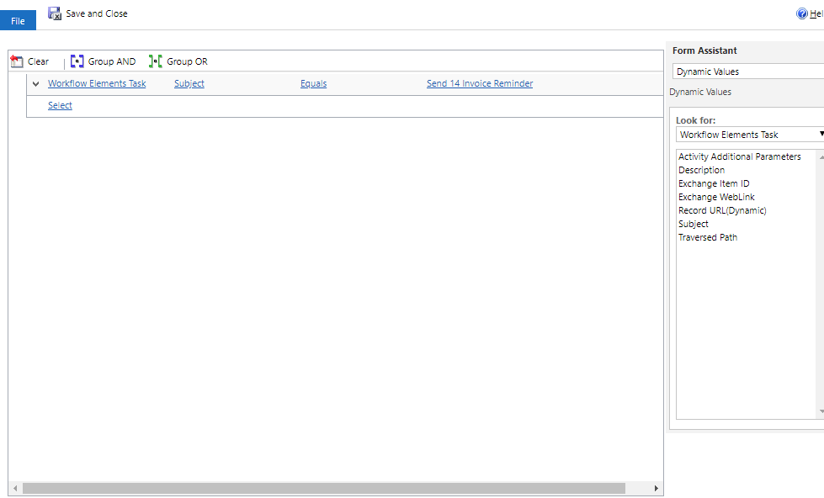
Task: Select Traversed Path in the field list
Action: click(707, 237)
